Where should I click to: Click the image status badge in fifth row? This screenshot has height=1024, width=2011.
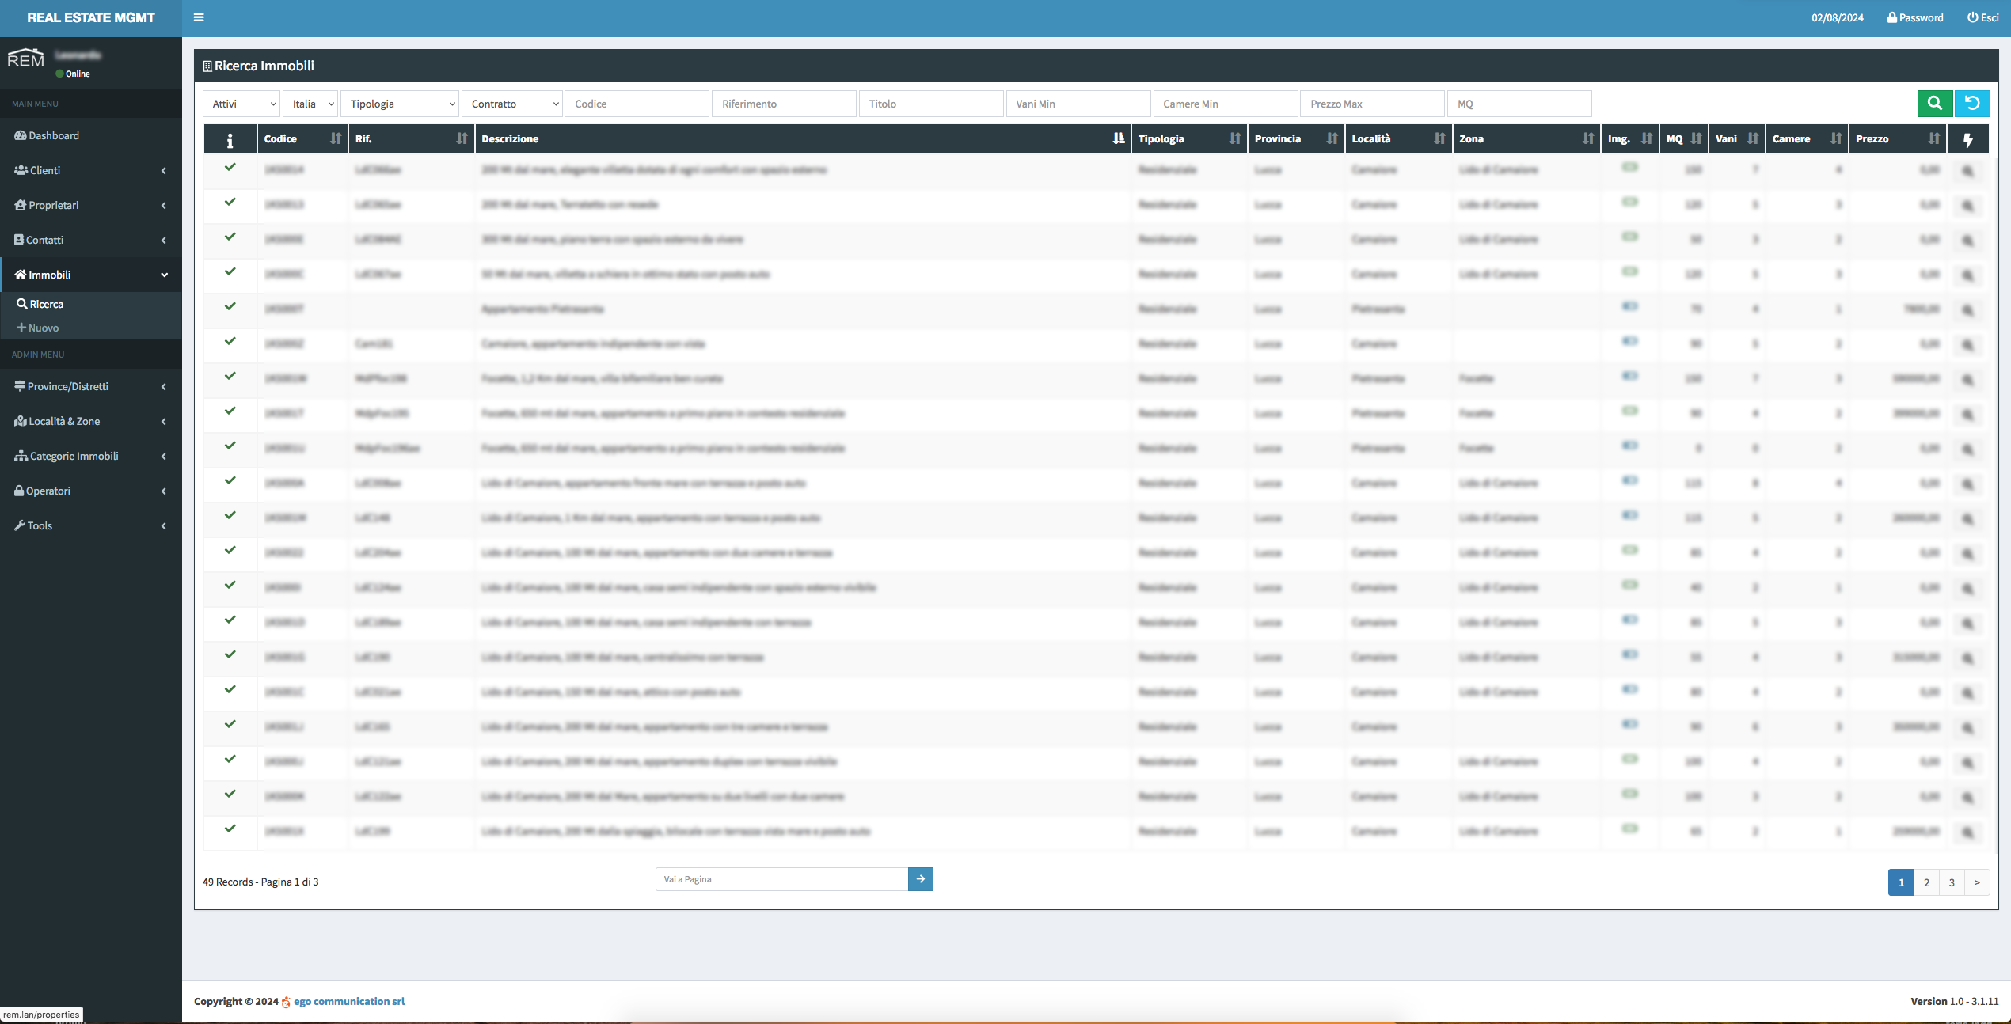1629,306
